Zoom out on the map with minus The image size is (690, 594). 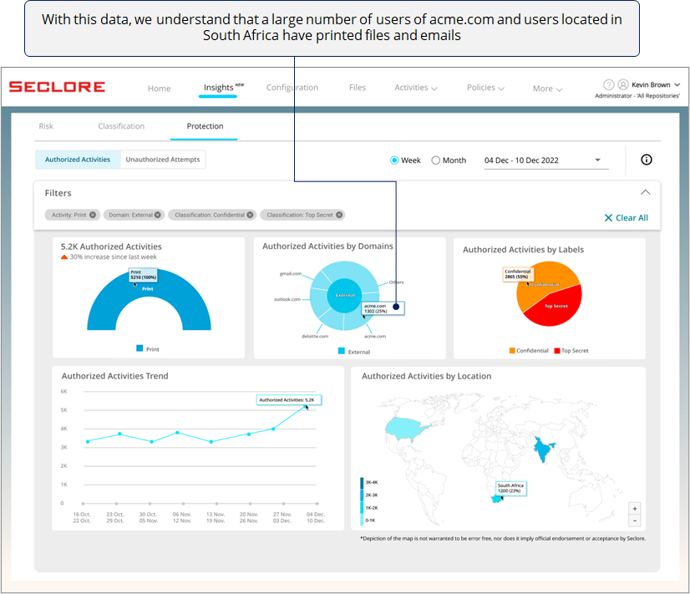pyautogui.click(x=635, y=520)
